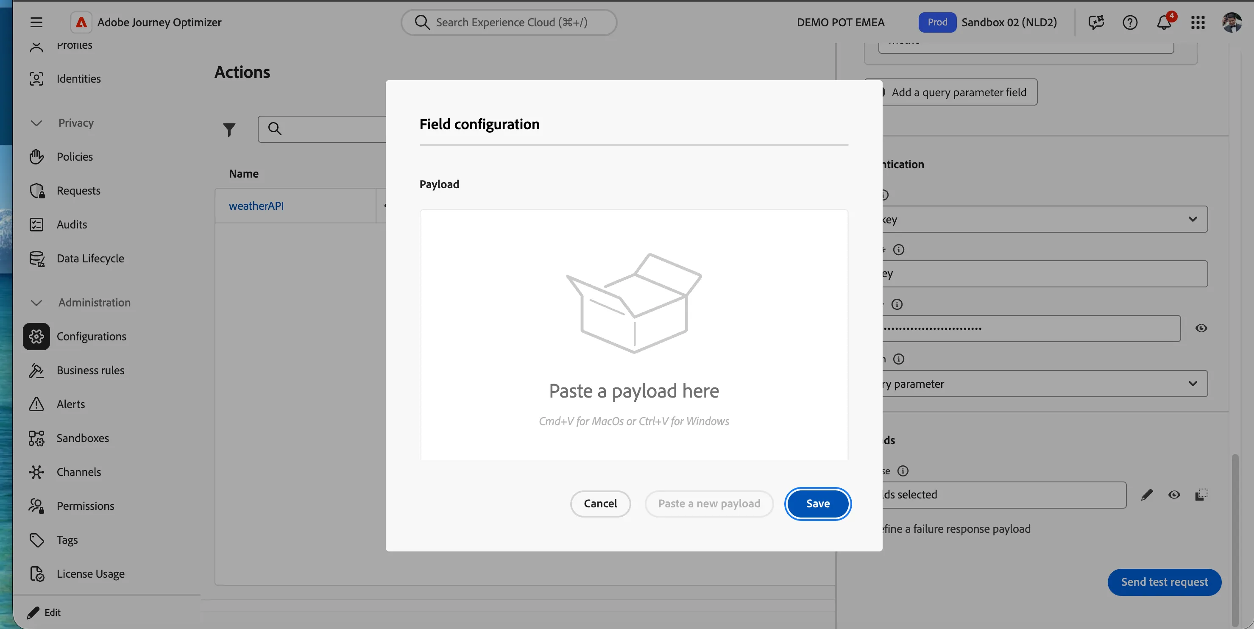Open Business rules in the sidebar

point(90,370)
